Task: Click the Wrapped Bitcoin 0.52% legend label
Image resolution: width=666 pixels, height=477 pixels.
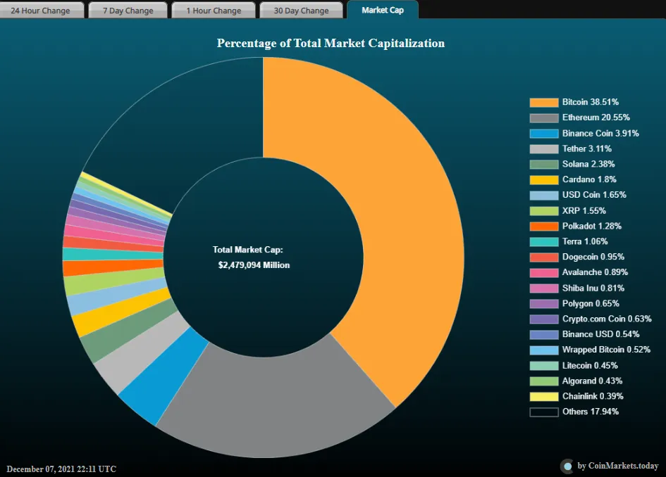Action: coord(606,350)
